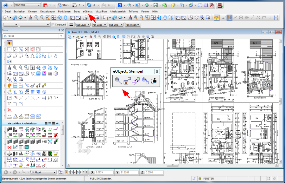Click the camera icon in Tasks row 4
The height and width of the screenshot is (183, 285).
pyautogui.click(x=50, y=74)
